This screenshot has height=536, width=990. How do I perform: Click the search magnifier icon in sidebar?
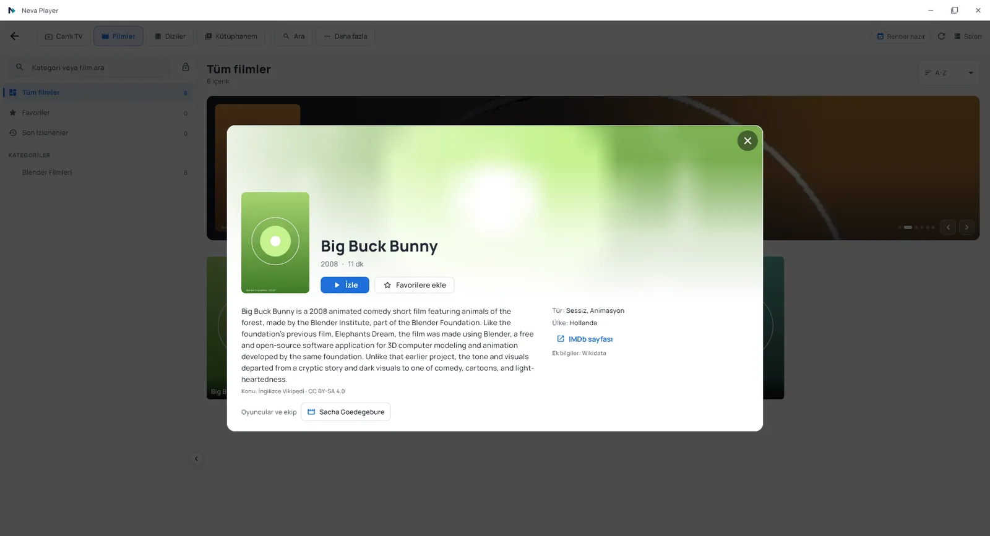coord(19,67)
